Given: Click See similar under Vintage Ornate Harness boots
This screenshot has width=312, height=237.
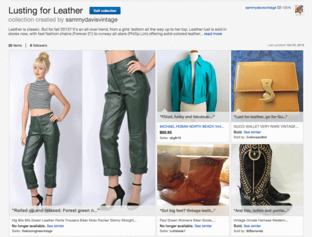Looking at the screenshot, I should coord(252,226).
